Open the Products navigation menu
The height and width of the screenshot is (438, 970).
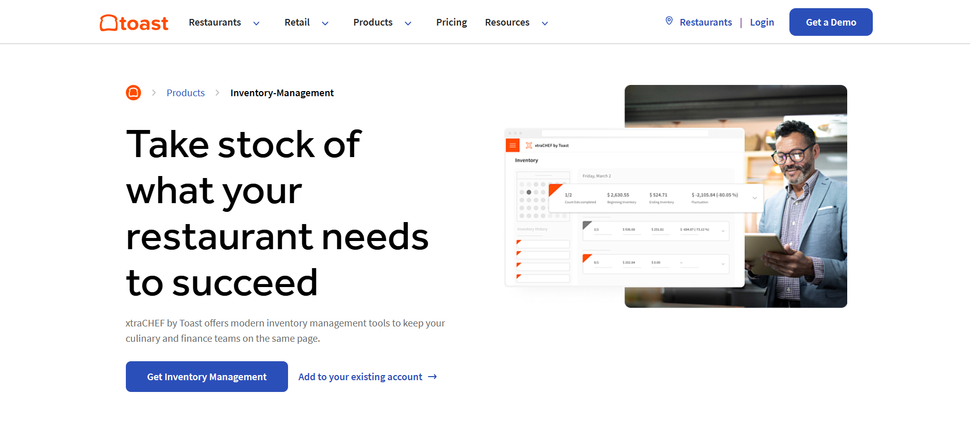pos(373,23)
